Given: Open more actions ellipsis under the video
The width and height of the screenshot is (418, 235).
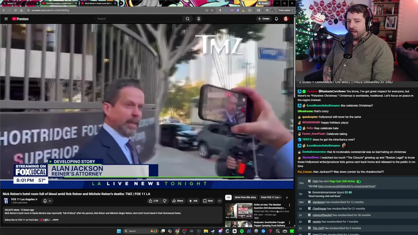Looking at the screenshot, I should (x=219, y=201).
